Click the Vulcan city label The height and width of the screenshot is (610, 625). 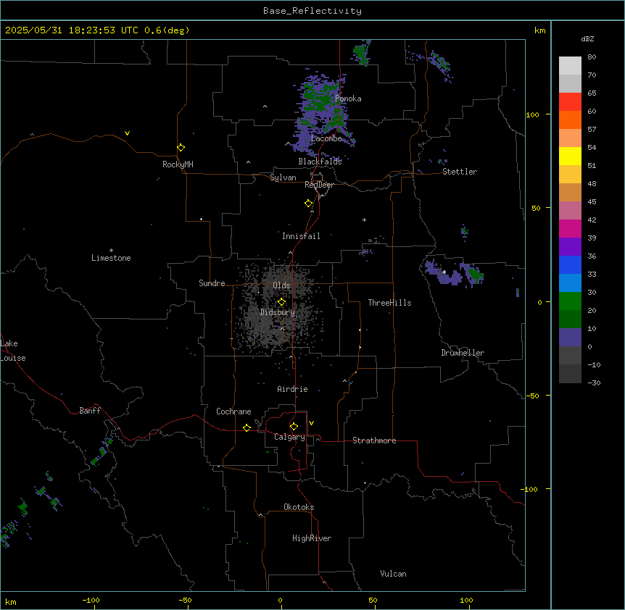point(393,574)
